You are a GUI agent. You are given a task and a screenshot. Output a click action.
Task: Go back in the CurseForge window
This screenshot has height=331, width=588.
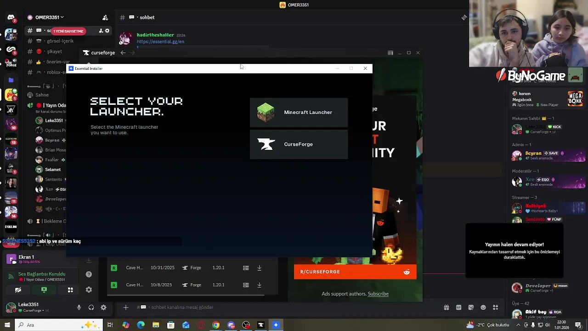(x=123, y=53)
